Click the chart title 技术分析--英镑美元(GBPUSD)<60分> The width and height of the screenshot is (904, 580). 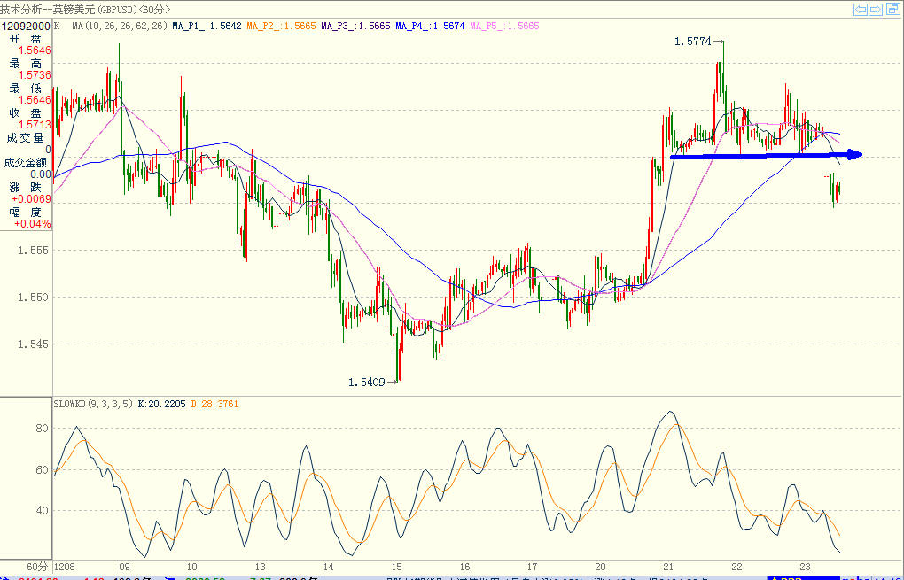85,9
